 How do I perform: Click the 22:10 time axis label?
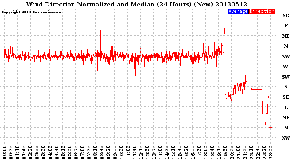251,152
